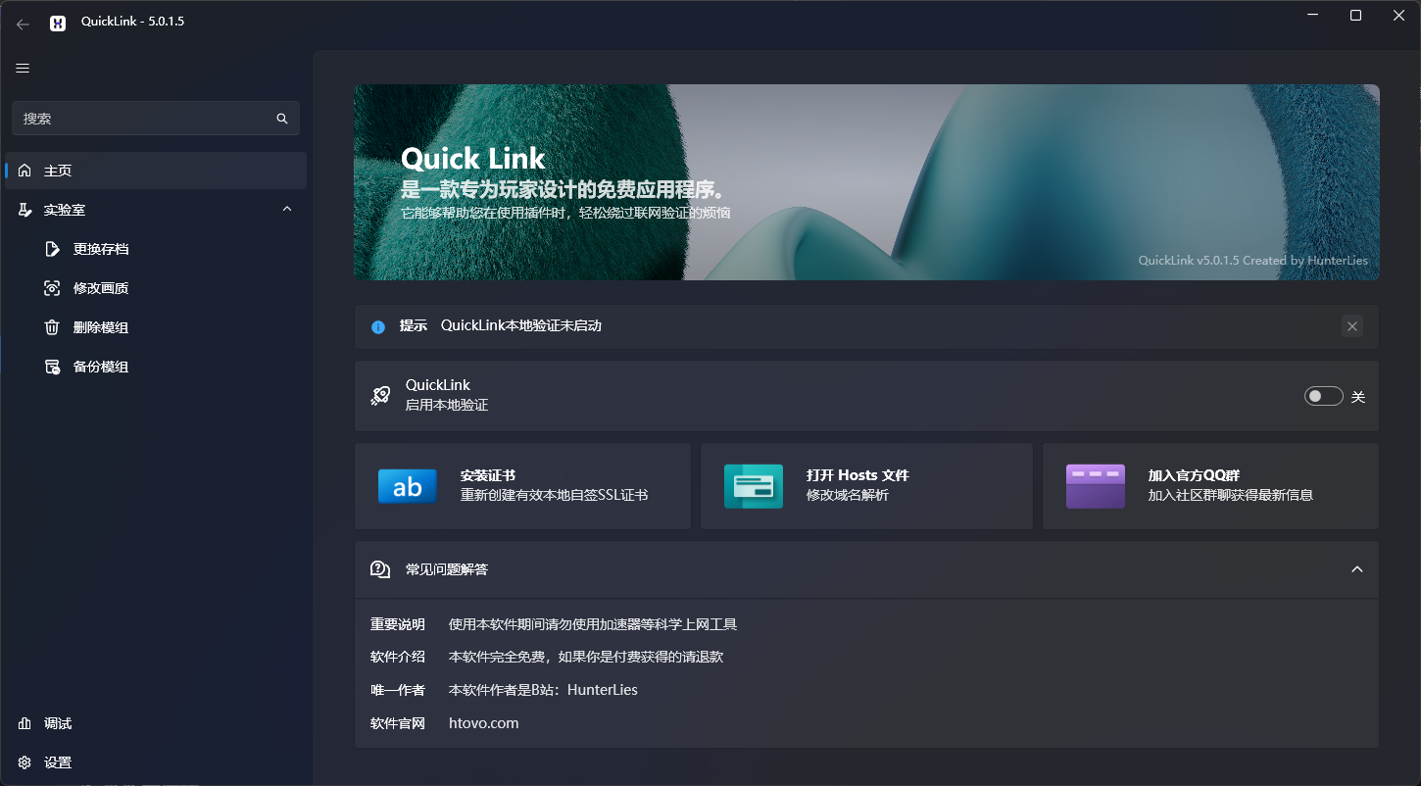The height and width of the screenshot is (786, 1421).
Task: Click the blue info icon in 提示 bar
Action: tap(378, 326)
